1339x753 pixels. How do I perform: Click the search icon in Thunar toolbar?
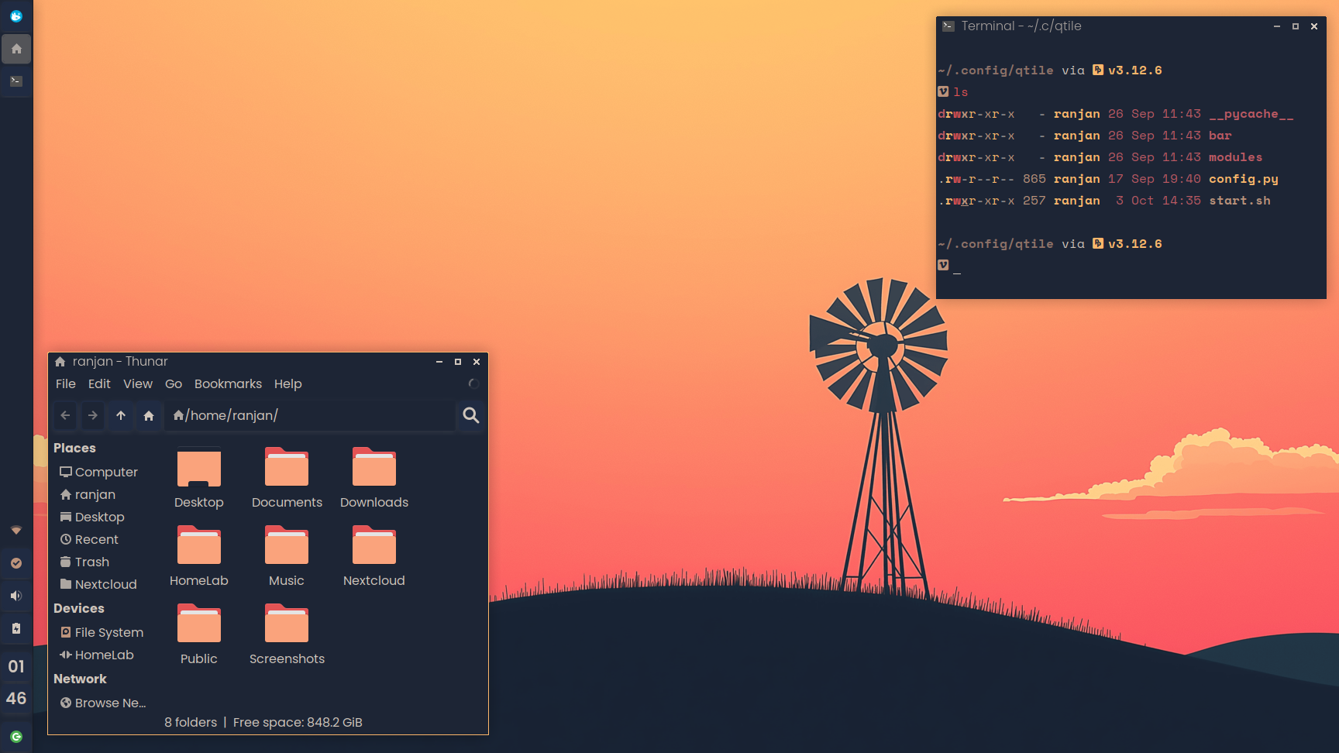tap(470, 416)
